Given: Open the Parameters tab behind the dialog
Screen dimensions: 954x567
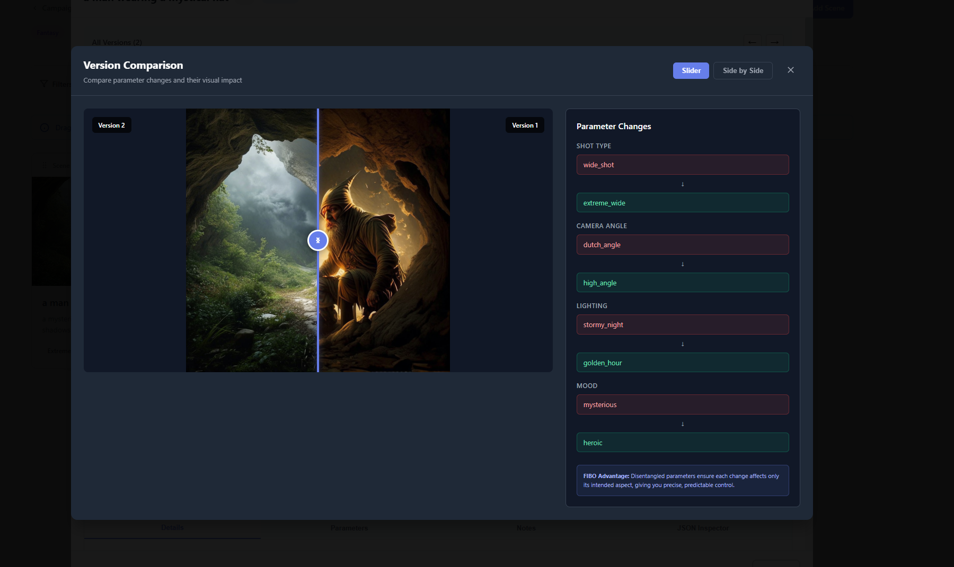Looking at the screenshot, I should tap(349, 528).
